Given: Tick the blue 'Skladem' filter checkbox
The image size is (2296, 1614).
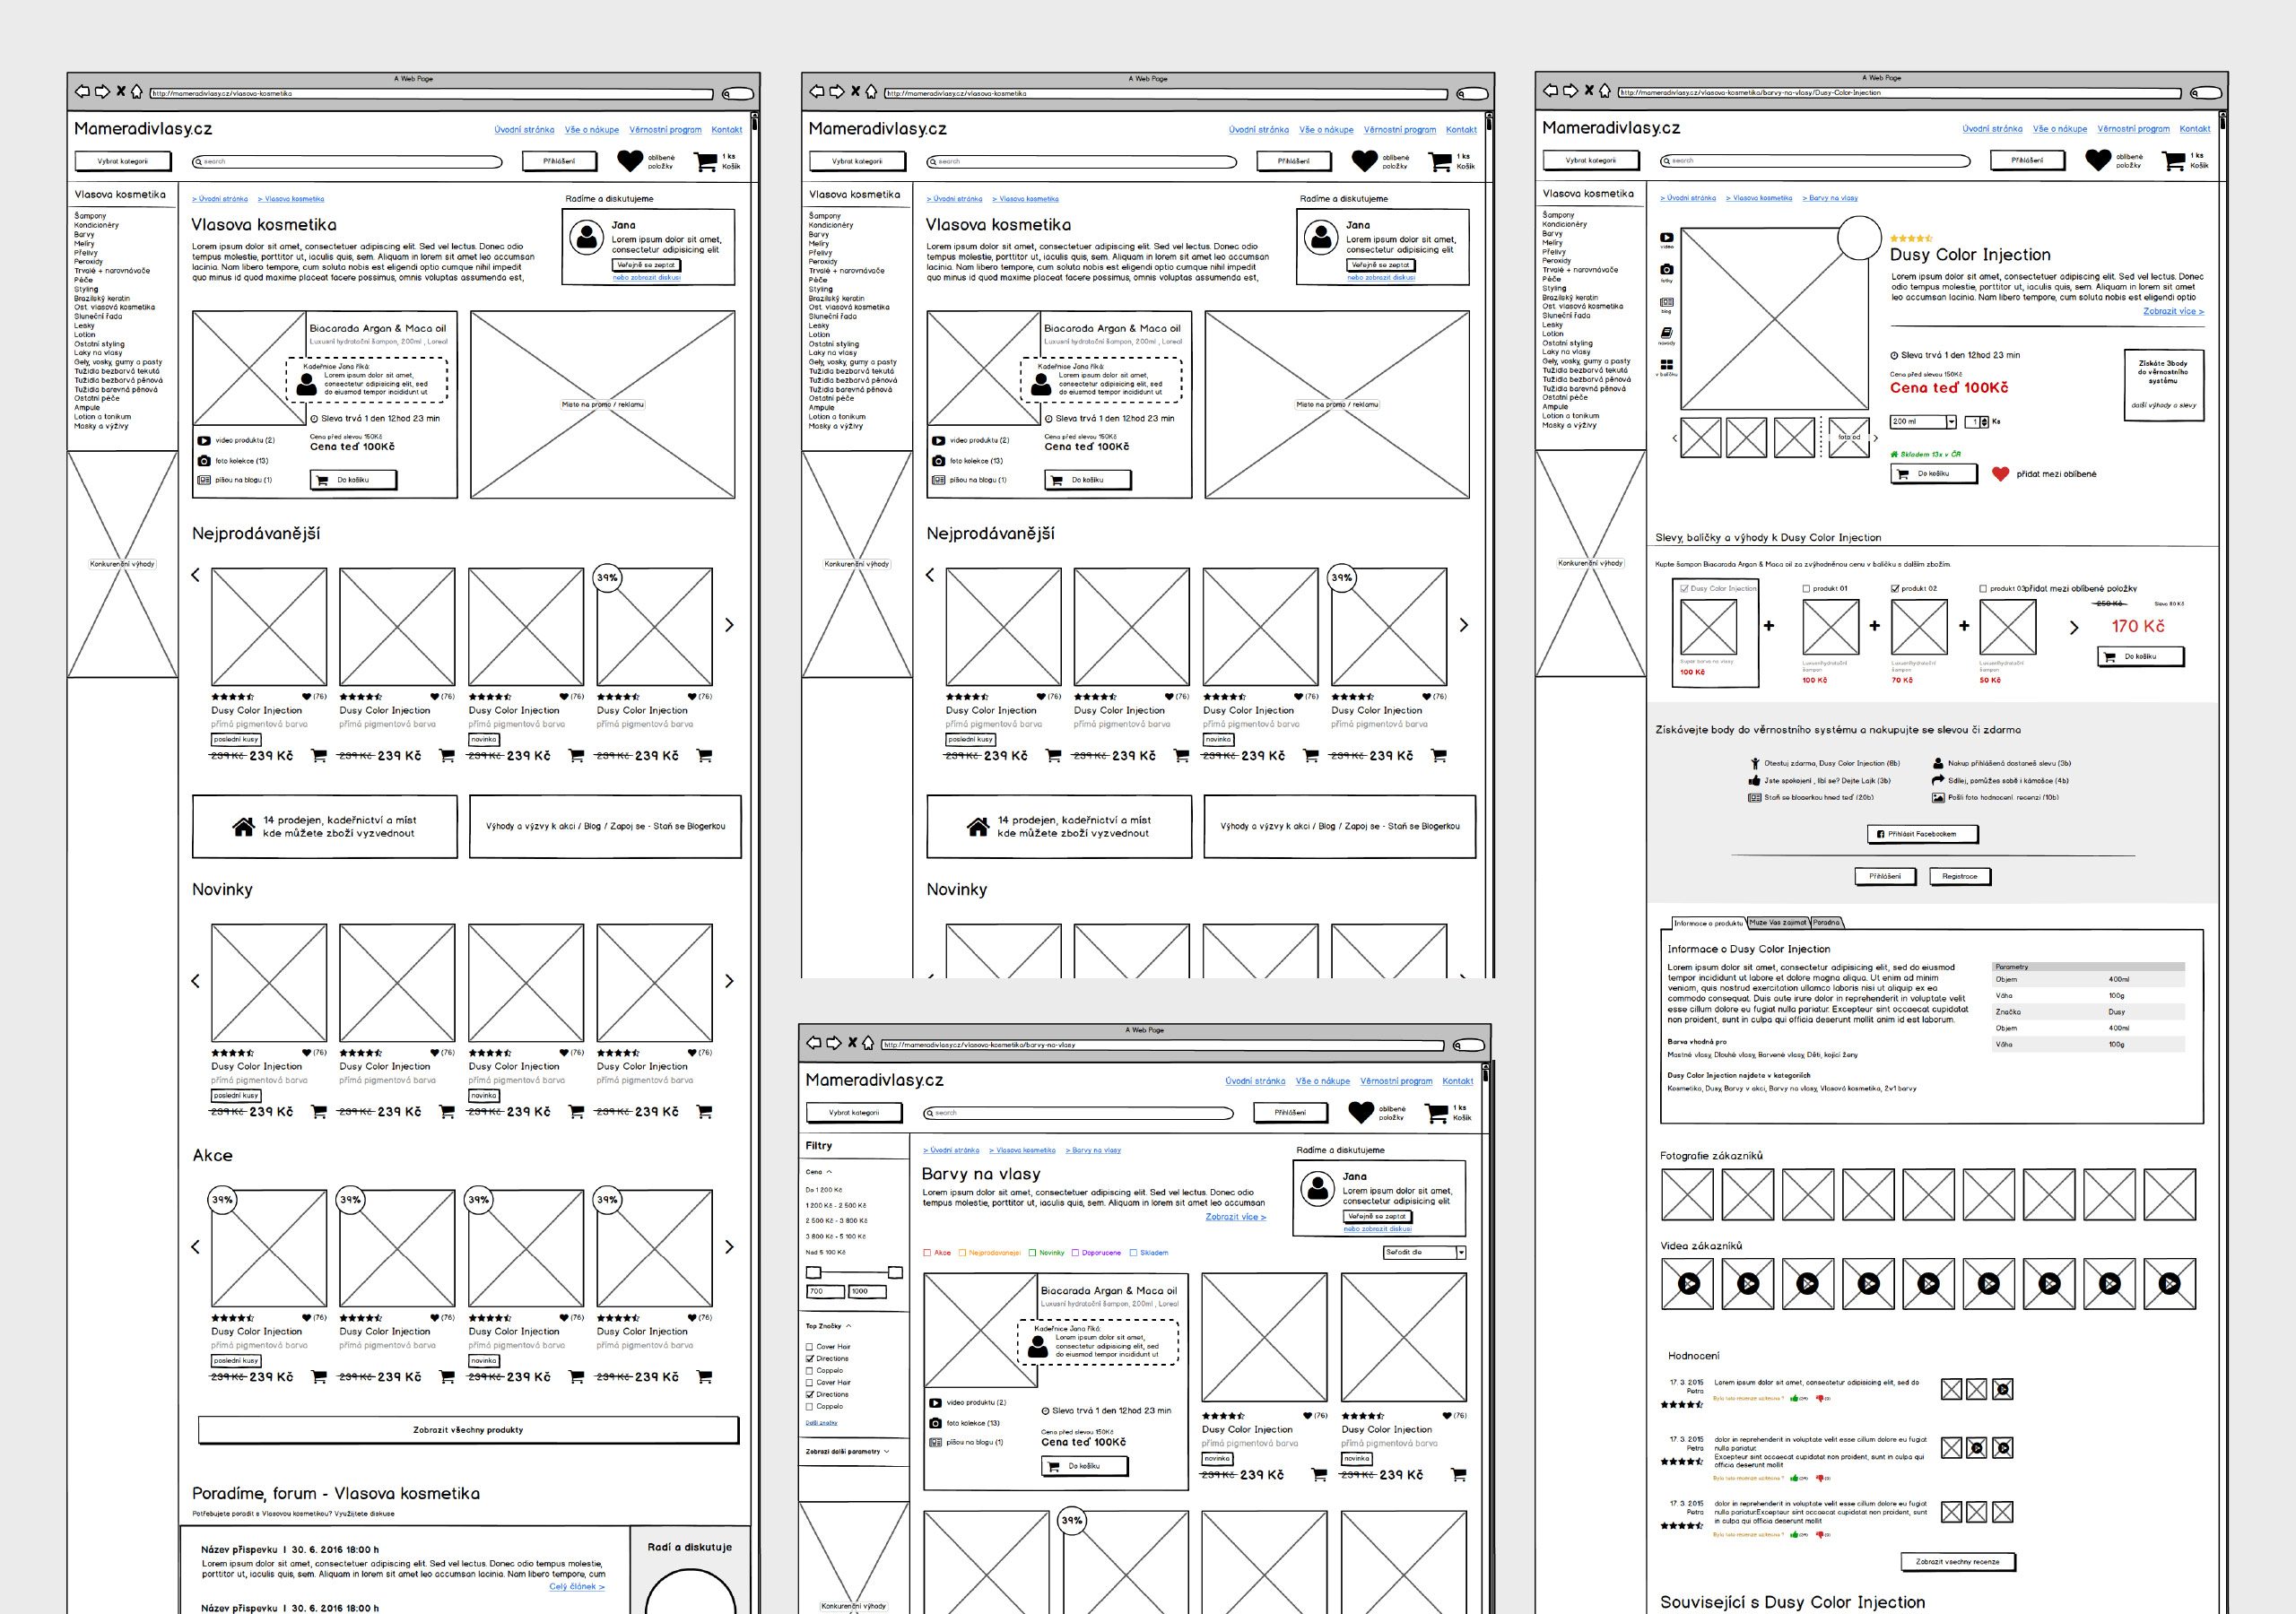Looking at the screenshot, I should (x=1133, y=1252).
